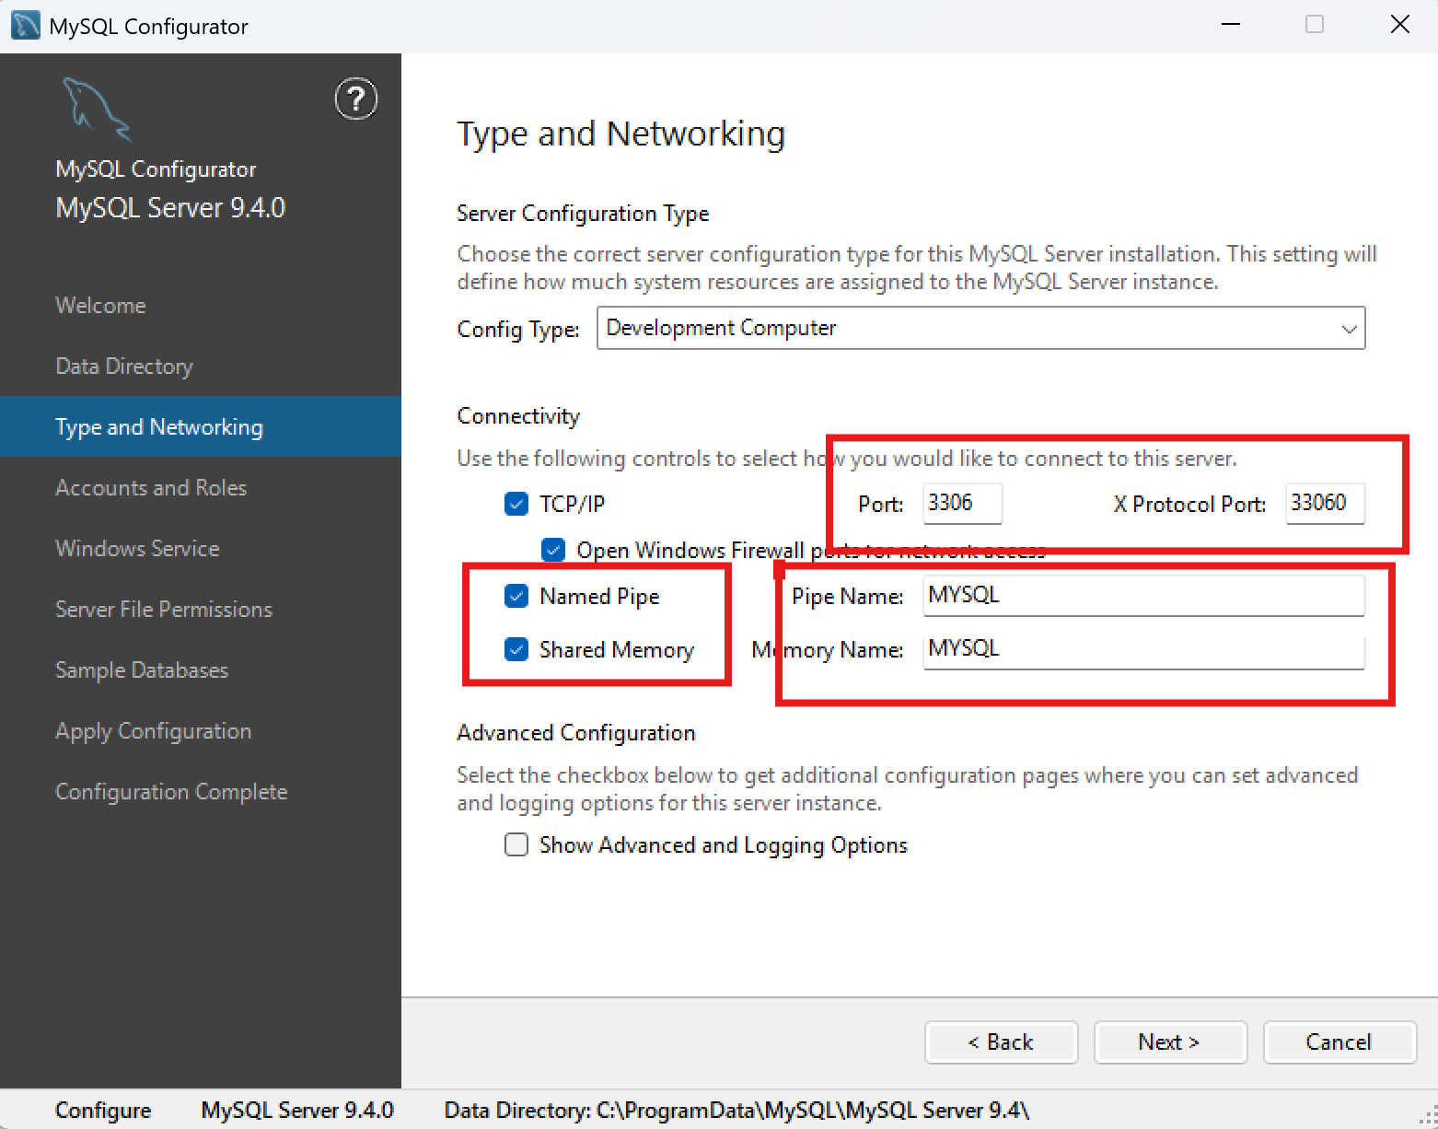Disable the Named Pipe checkbox
The height and width of the screenshot is (1129, 1438).
point(516,596)
